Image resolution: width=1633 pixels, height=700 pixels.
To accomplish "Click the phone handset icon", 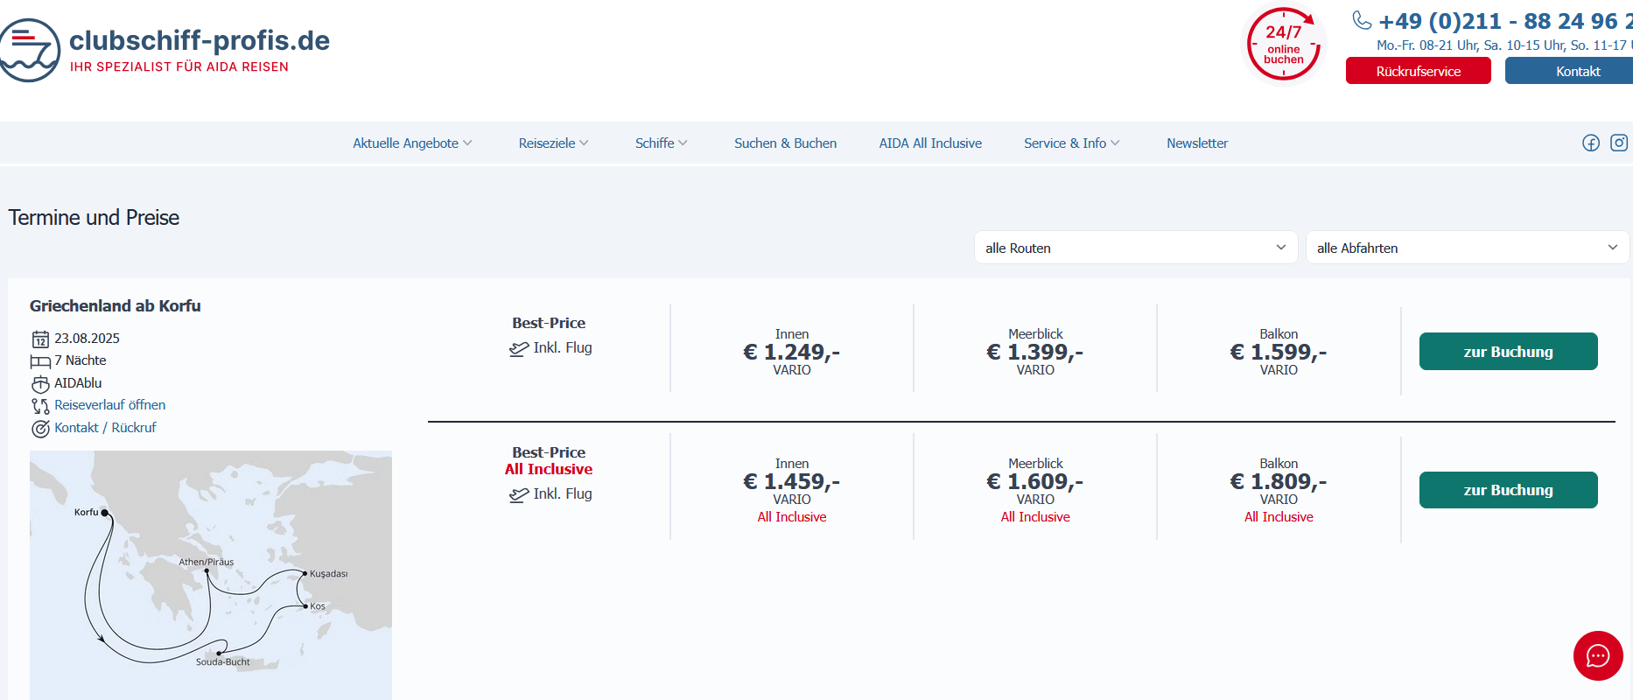I will pos(1362,20).
